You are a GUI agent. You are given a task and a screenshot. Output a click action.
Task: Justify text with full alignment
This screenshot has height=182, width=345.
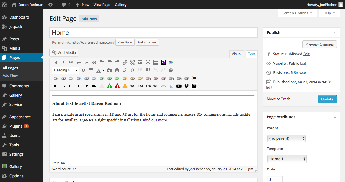point(91,70)
